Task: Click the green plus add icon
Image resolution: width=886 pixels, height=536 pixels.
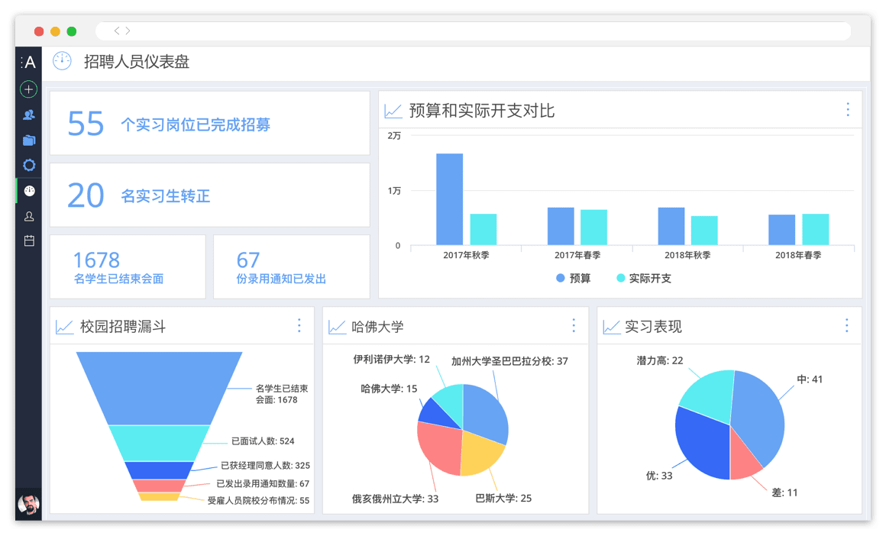Action: pos(29,89)
